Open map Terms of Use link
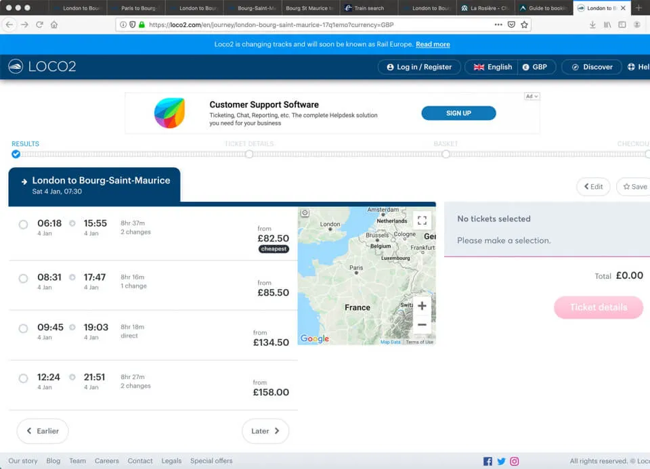 coord(420,342)
